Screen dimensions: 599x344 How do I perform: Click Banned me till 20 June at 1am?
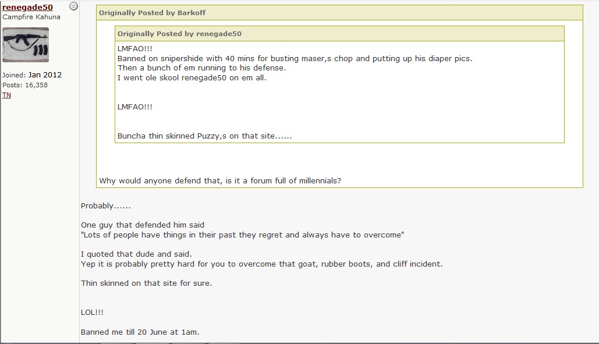coord(140,332)
